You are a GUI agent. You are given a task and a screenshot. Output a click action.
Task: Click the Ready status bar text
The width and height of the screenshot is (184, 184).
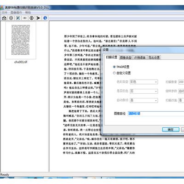[5, 175]
